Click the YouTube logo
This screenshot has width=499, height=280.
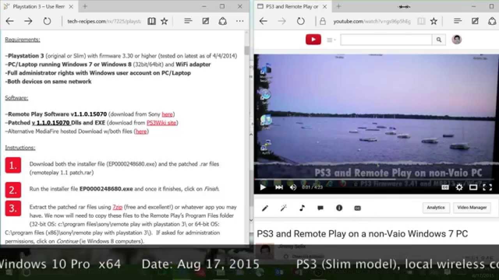click(x=313, y=39)
